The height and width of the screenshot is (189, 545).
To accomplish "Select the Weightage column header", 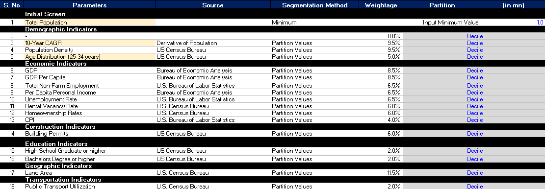I will point(381,5).
